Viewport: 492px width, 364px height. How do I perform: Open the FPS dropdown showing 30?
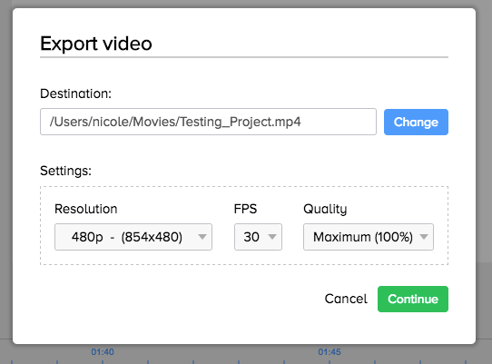pos(258,237)
